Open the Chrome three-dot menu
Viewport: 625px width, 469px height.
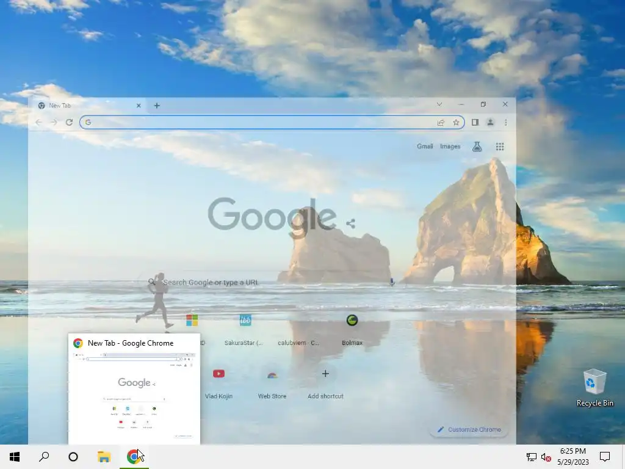pos(506,122)
